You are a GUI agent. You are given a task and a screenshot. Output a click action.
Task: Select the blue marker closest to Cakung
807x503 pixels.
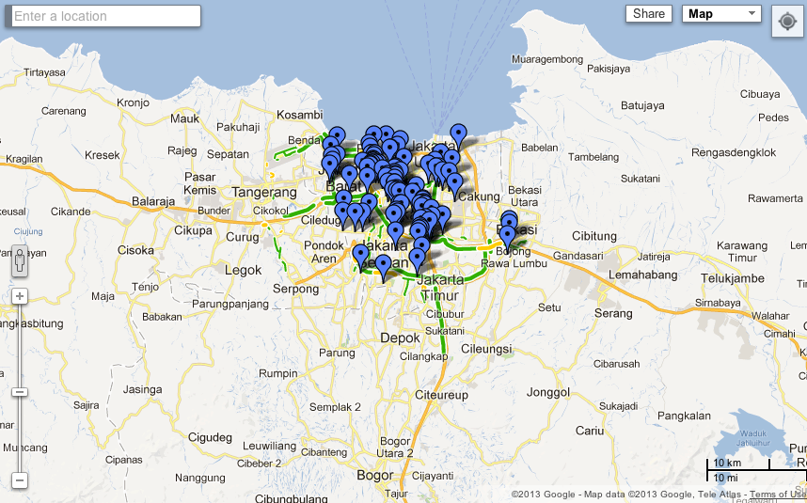coord(454,184)
